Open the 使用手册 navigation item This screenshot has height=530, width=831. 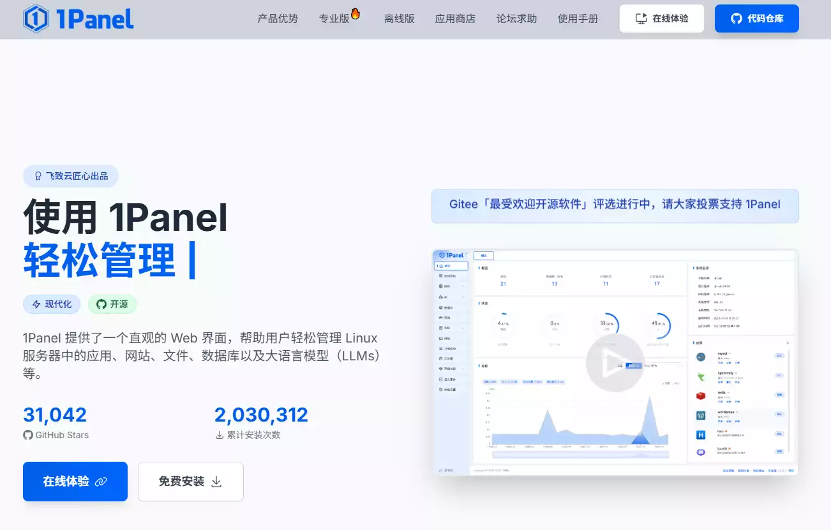pos(578,18)
